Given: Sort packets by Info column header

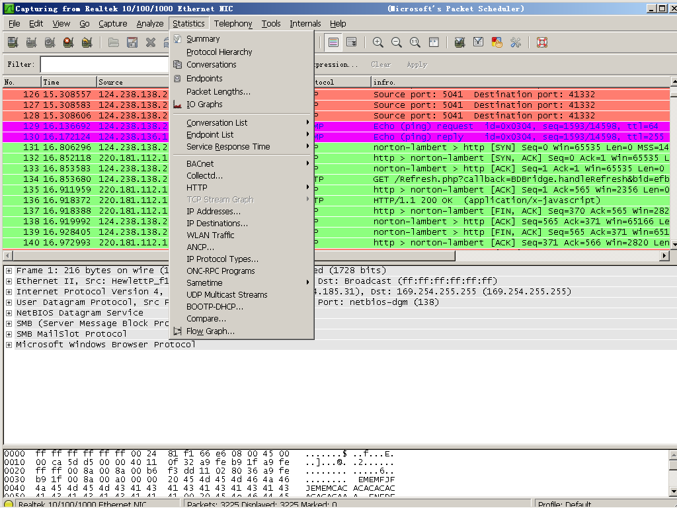Looking at the screenshot, I should click(521, 82).
